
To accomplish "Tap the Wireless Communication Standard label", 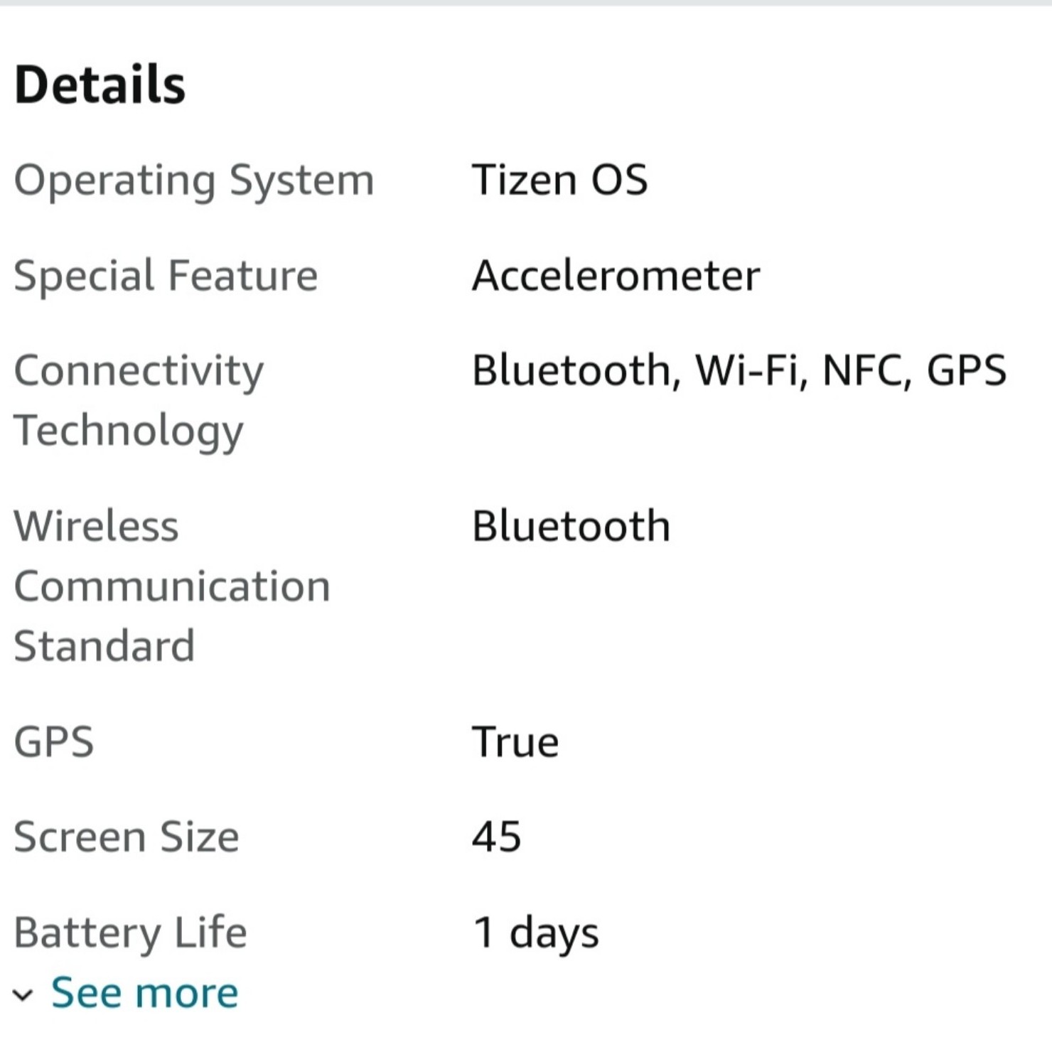I will point(172,586).
